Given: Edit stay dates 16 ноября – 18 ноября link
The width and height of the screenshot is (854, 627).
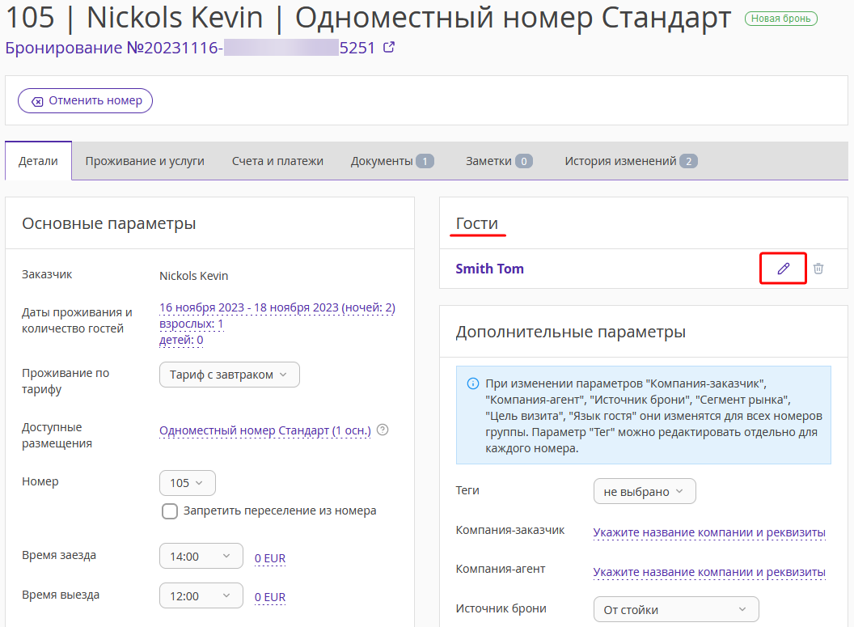Looking at the screenshot, I should click(277, 307).
